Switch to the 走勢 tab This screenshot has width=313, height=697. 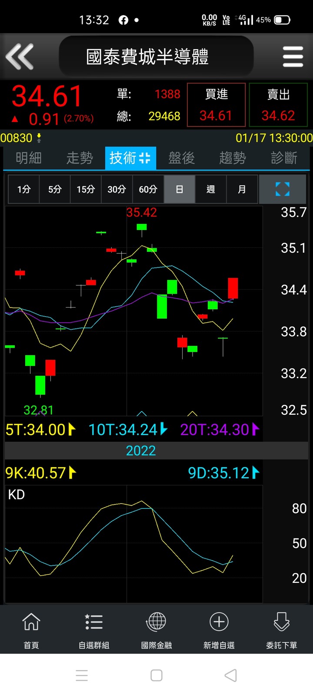click(x=80, y=158)
